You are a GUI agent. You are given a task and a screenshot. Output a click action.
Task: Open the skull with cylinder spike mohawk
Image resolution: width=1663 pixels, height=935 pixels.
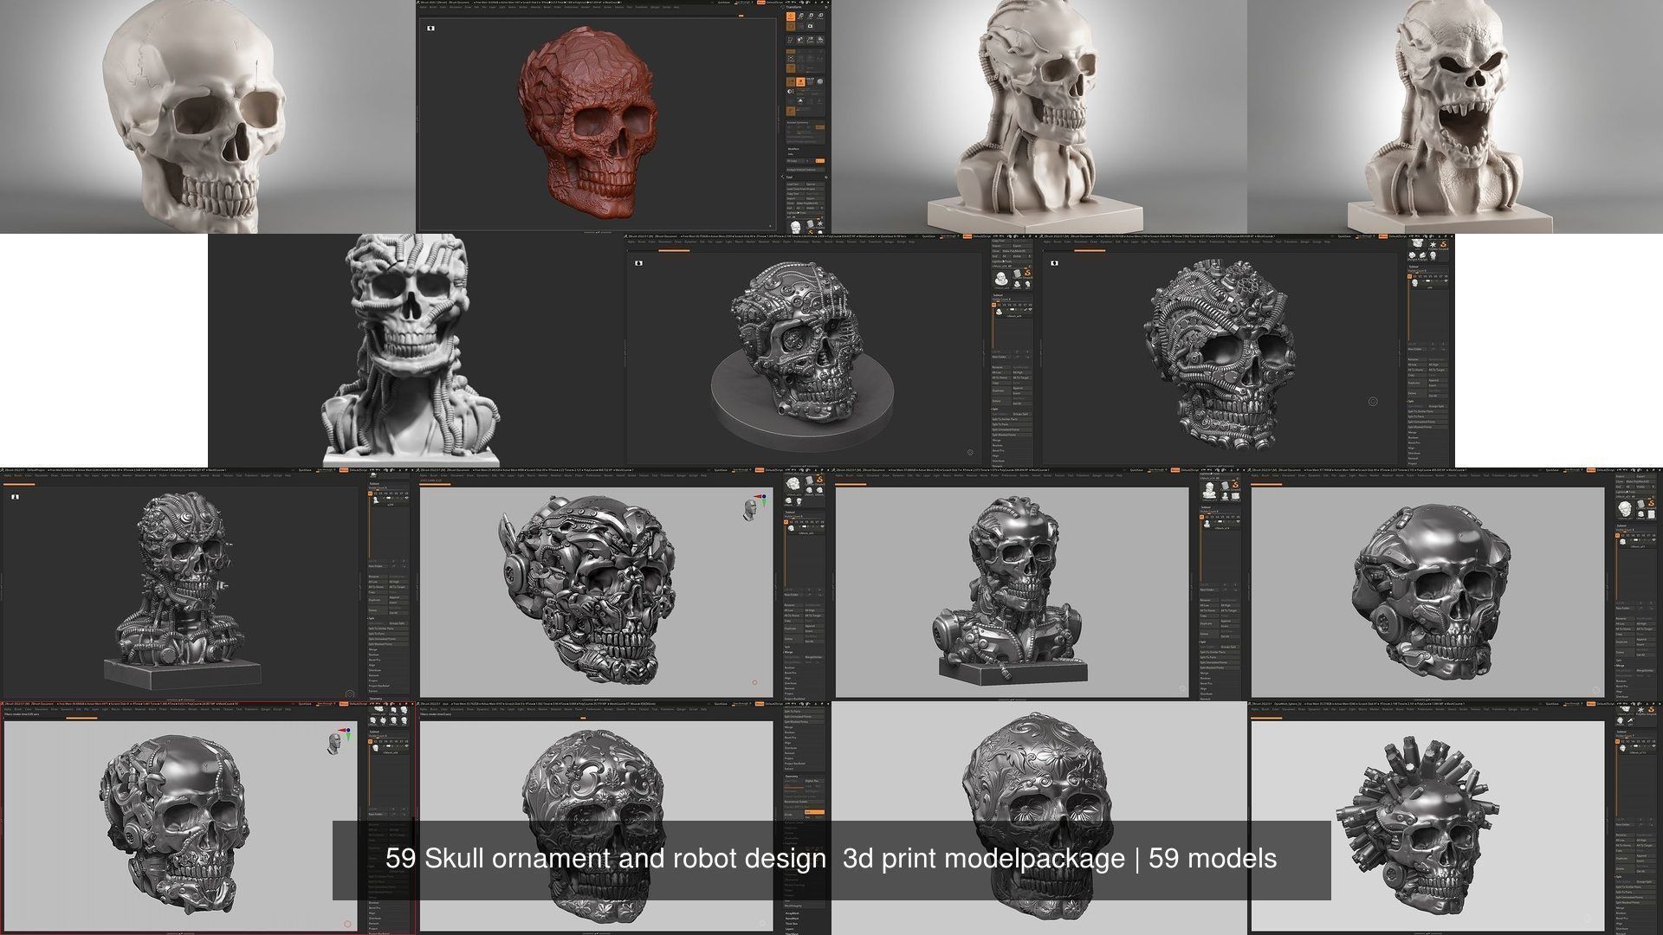[1455, 818]
